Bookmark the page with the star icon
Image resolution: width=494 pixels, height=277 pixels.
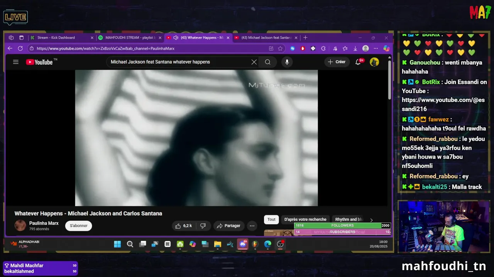point(280,48)
